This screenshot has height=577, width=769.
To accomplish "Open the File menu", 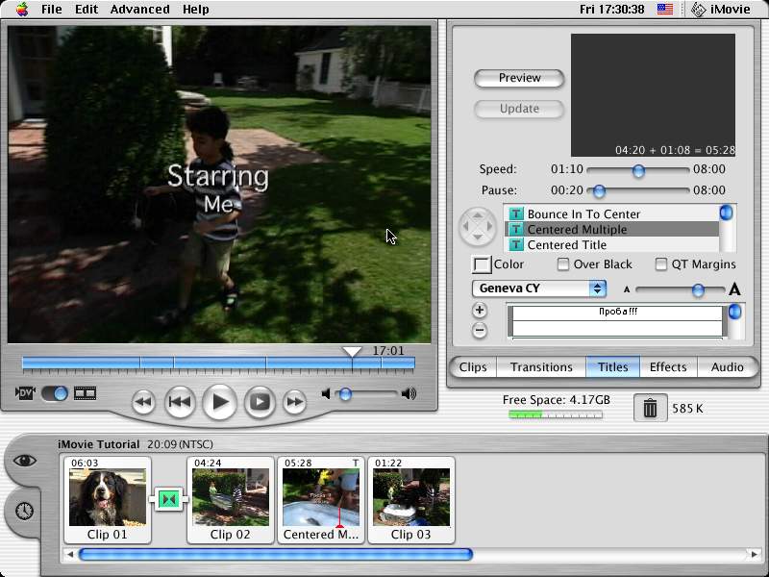I will pyautogui.click(x=52, y=9).
